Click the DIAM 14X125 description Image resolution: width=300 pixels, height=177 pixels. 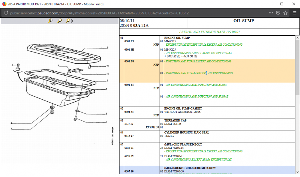pos(173,124)
